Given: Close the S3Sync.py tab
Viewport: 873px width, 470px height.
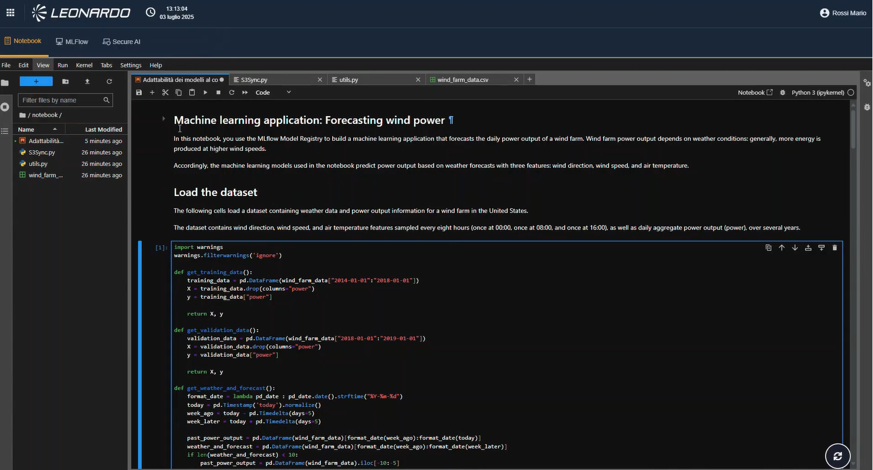Looking at the screenshot, I should [x=320, y=80].
